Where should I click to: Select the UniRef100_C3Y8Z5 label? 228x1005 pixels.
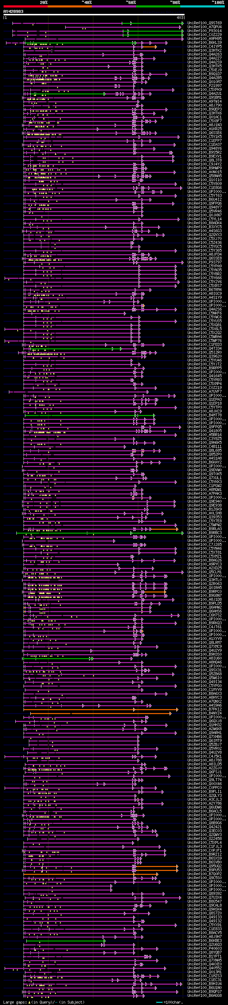(204, 439)
